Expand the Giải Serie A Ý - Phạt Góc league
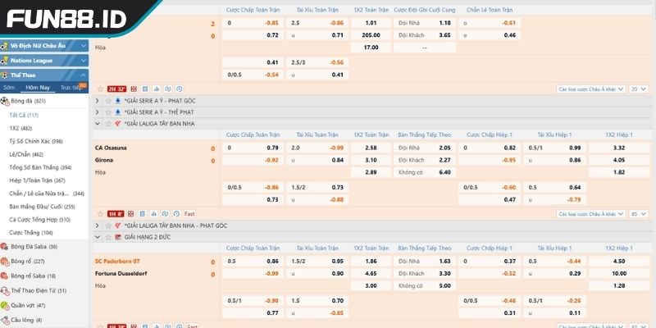 coord(98,100)
